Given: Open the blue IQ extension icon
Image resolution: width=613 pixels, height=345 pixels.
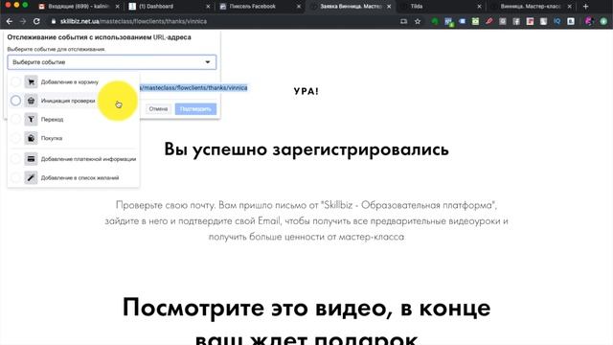Looking at the screenshot, I should tap(557, 21).
